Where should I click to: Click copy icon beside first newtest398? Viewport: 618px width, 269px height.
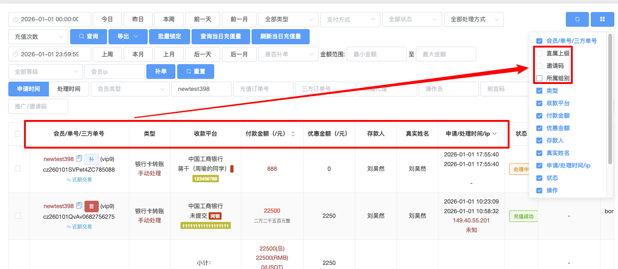79,159
